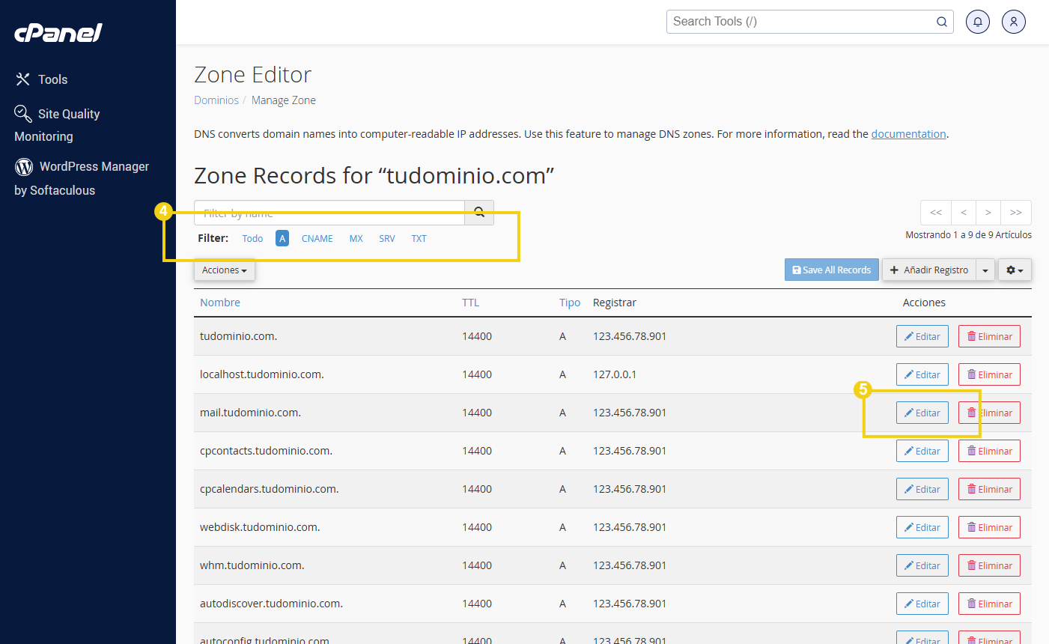The width and height of the screenshot is (1049, 644).
Task: Open Tools in the sidebar
Action: coord(52,79)
